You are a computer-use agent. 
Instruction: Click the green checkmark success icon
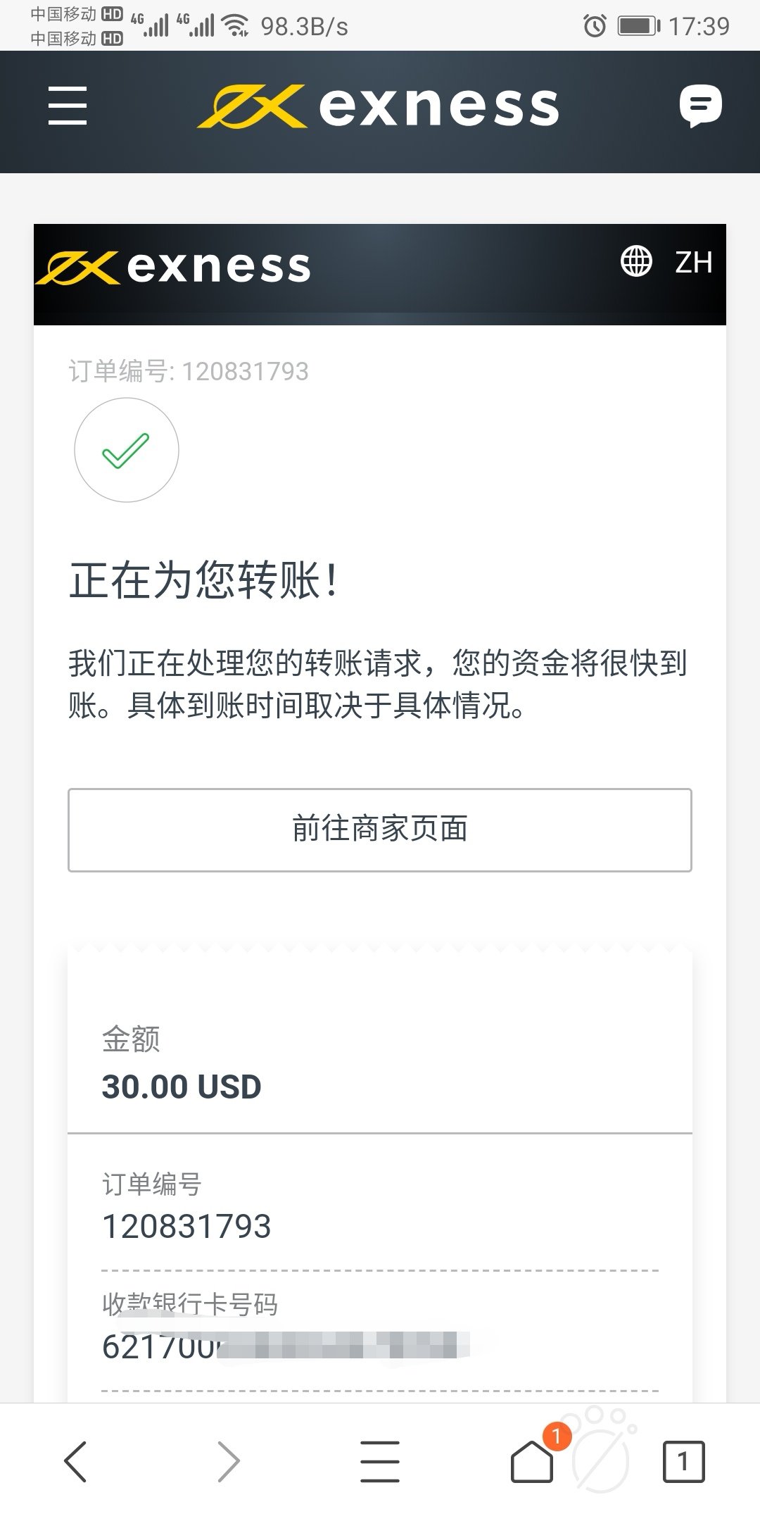pos(127,450)
